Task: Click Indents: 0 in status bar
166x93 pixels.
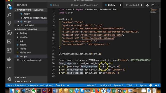Action: pos(92,86)
